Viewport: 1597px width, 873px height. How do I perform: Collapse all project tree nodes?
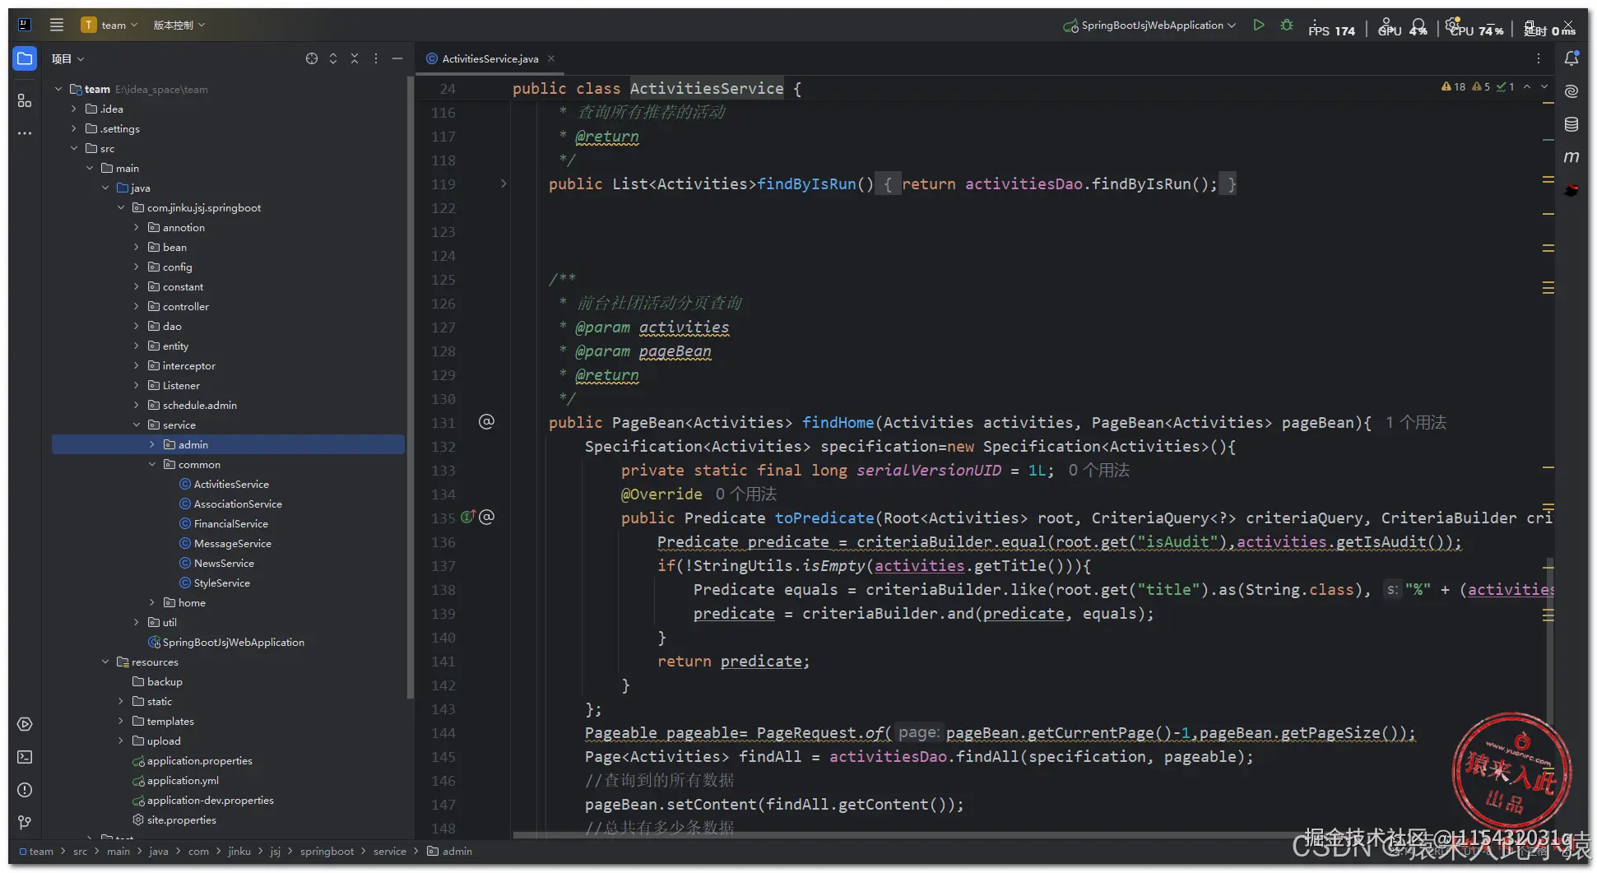click(355, 58)
